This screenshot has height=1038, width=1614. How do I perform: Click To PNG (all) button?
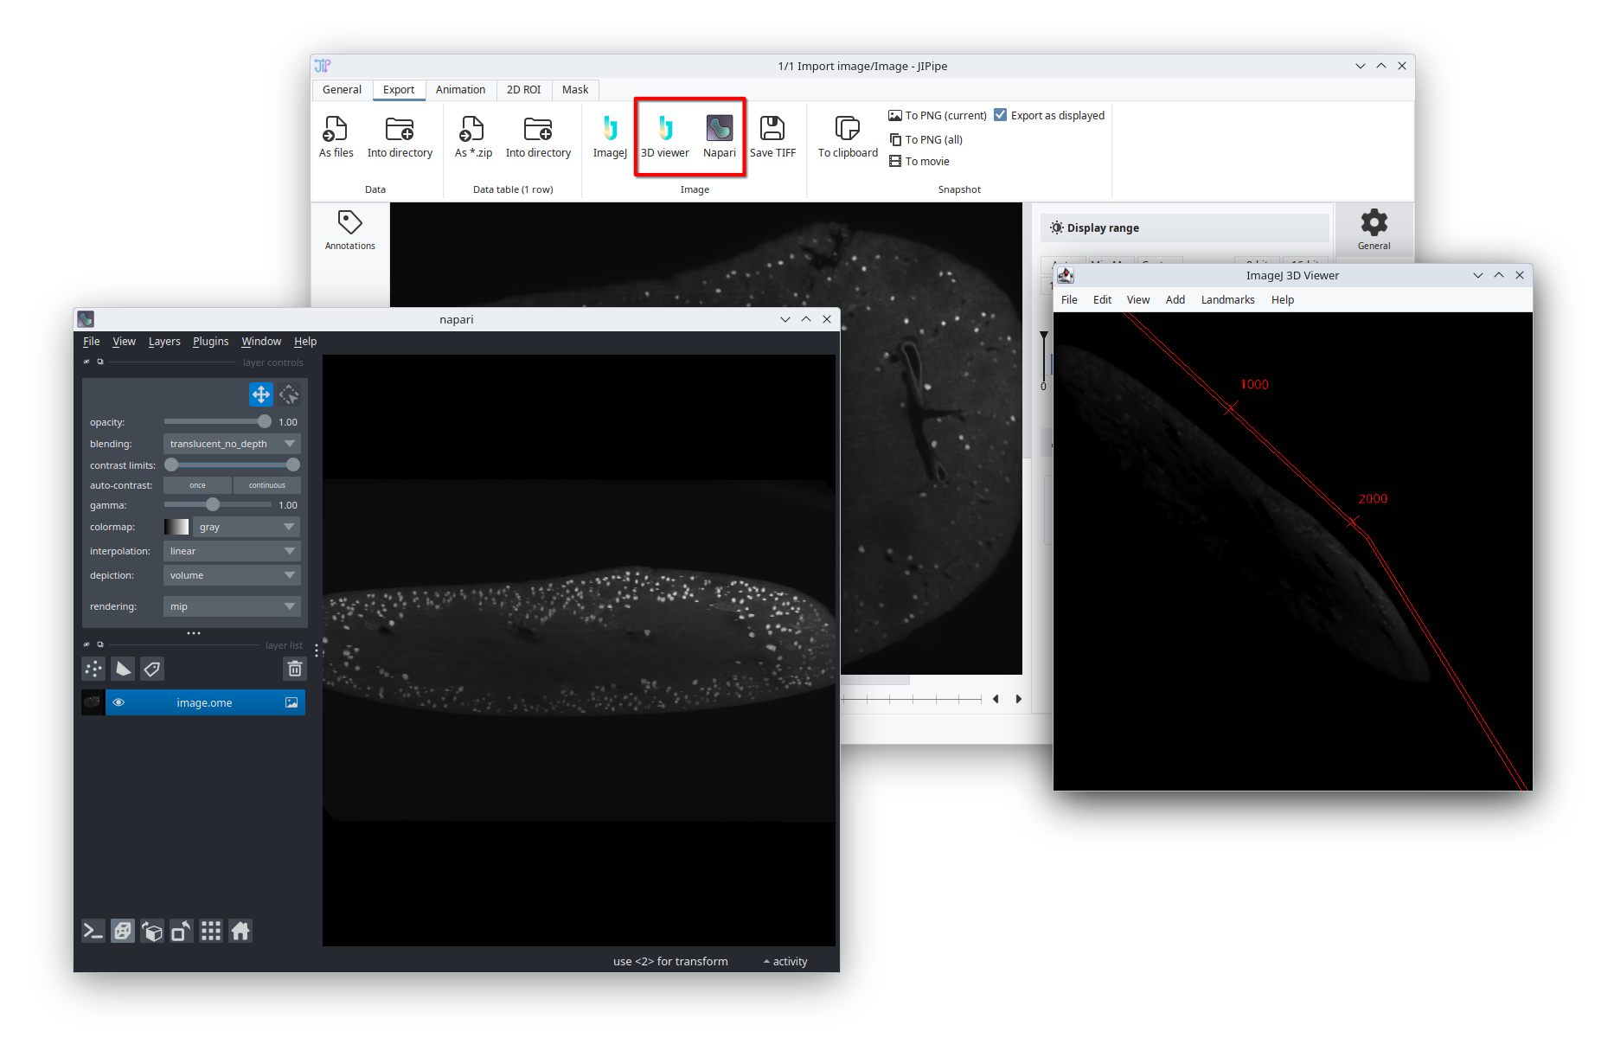(925, 139)
